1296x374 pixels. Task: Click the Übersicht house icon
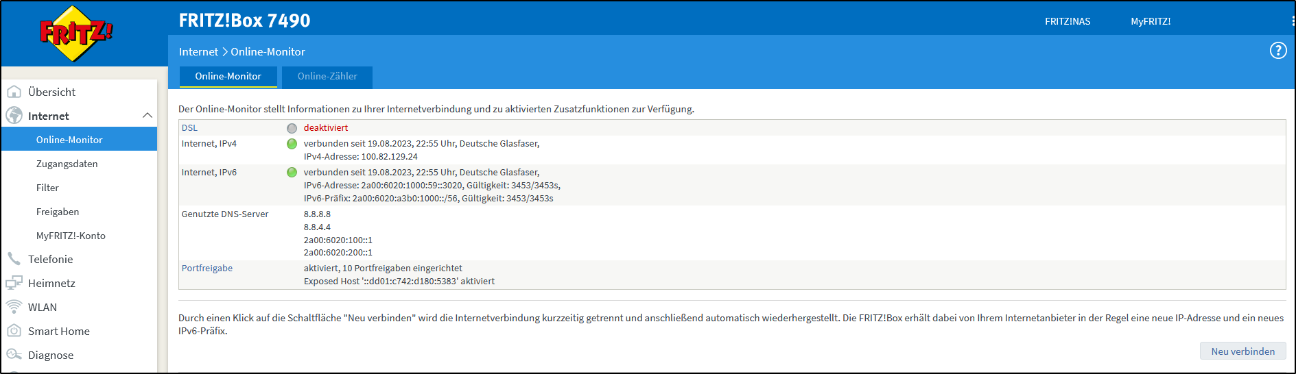[x=14, y=92]
